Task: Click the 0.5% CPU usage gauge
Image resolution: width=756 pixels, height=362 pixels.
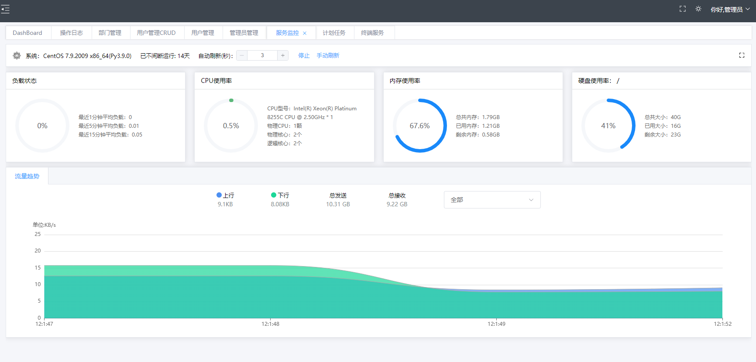Action: tap(231, 126)
